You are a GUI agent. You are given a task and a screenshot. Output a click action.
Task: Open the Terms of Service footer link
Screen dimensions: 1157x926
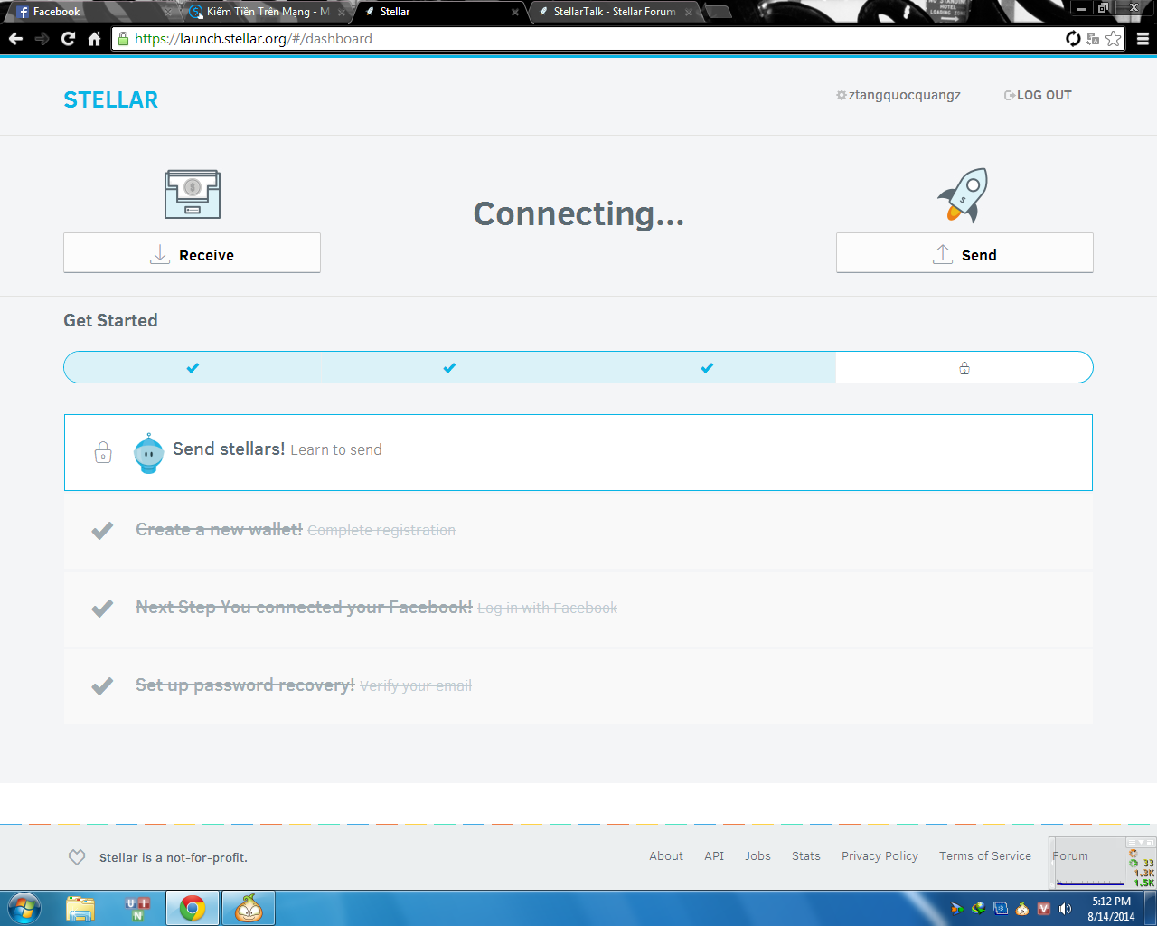click(985, 856)
